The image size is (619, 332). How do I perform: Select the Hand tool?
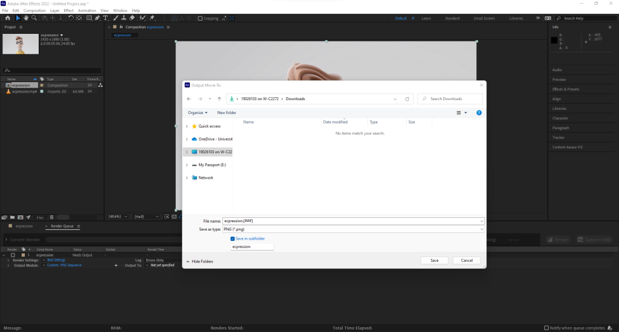tap(26, 18)
